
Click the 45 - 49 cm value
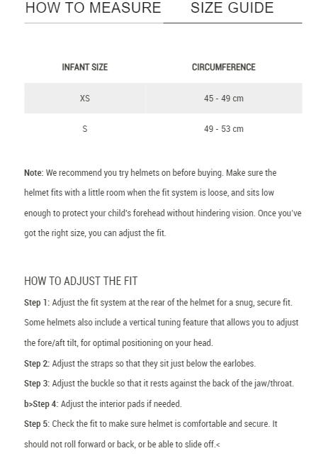[x=224, y=98]
